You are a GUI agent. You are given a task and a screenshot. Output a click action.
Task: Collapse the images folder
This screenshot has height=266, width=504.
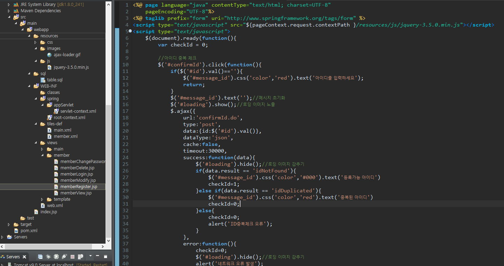pyautogui.click(x=35, y=49)
